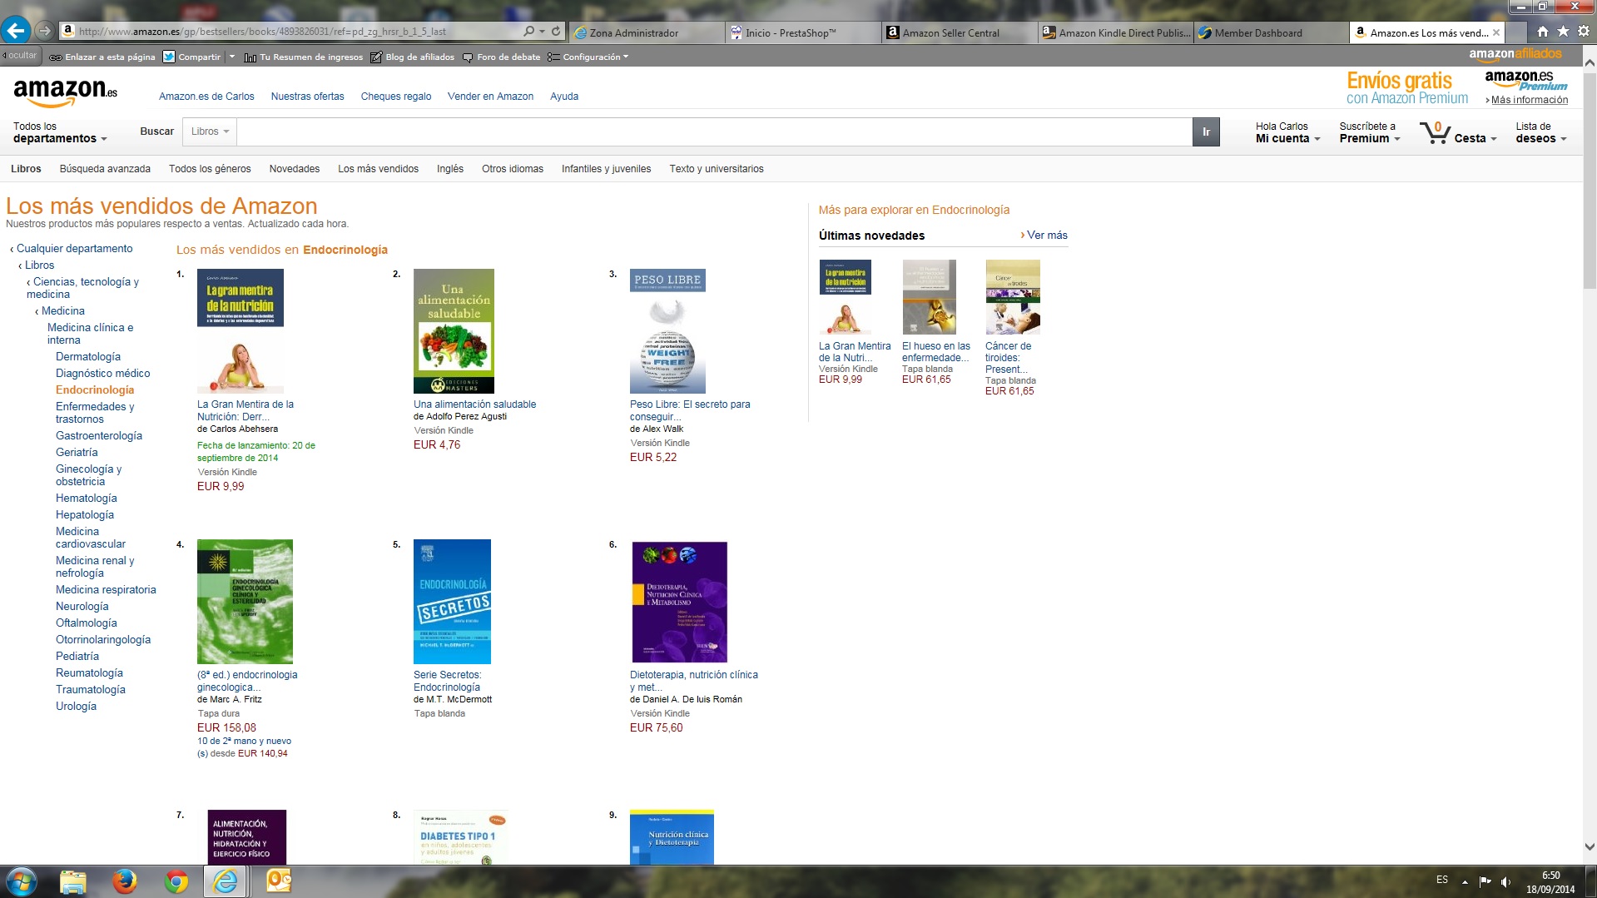1597x898 pixels.
Task: Open Dietoterapia, nutrición clínica title link
Action: point(694,681)
